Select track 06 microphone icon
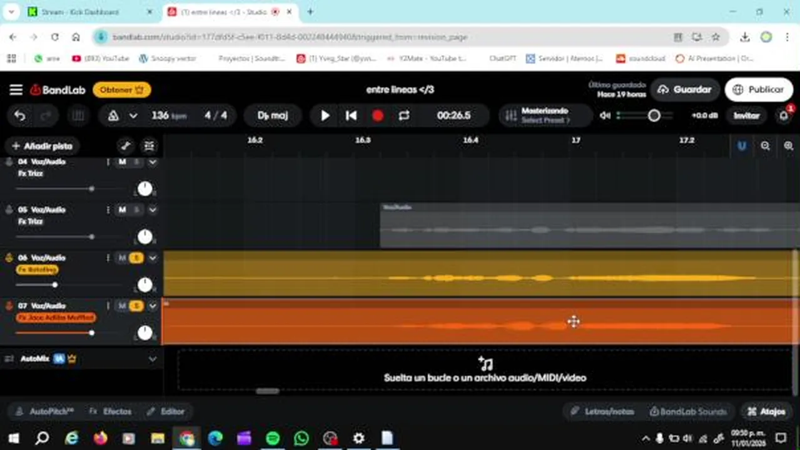This screenshot has height=450, width=800. coord(9,257)
